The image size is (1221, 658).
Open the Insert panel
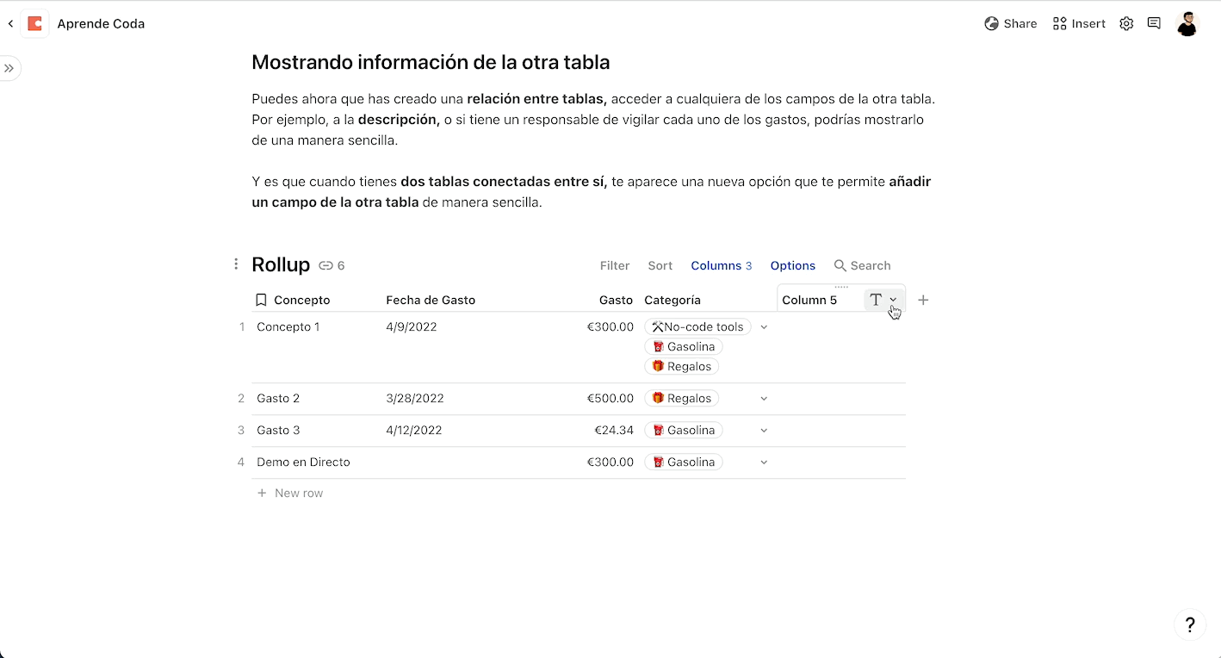(1079, 24)
